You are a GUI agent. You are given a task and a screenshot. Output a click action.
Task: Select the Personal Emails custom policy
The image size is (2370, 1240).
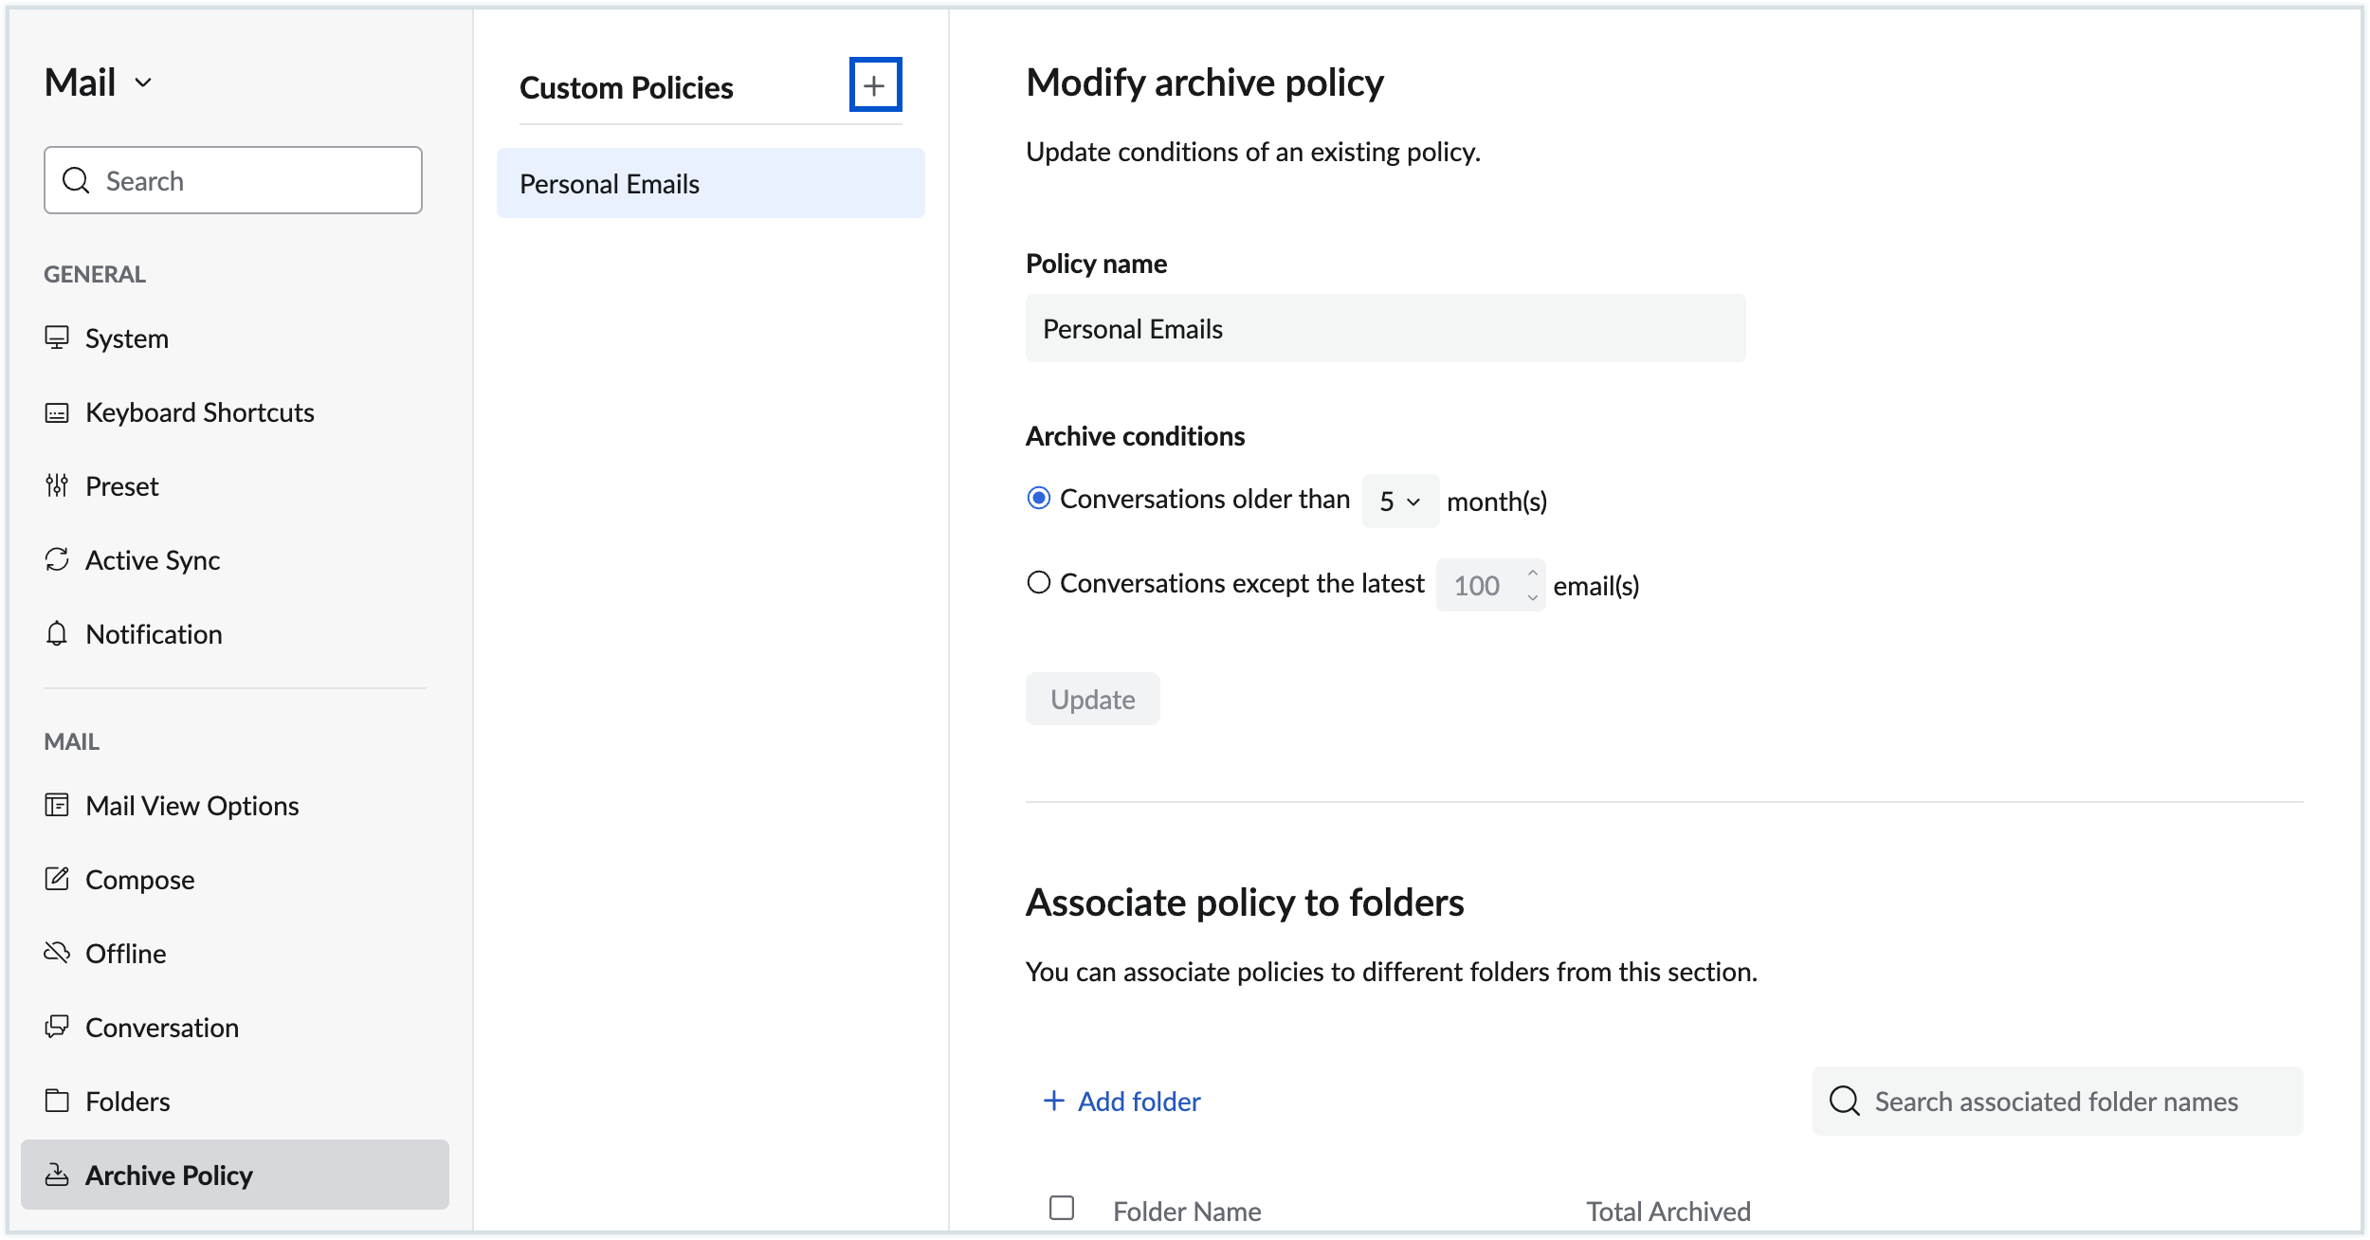click(x=711, y=183)
